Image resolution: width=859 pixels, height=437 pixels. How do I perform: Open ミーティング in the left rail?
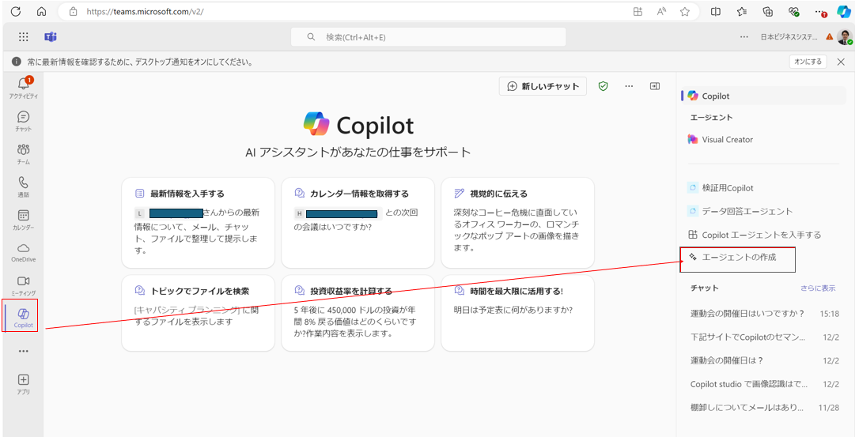(x=24, y=285)
